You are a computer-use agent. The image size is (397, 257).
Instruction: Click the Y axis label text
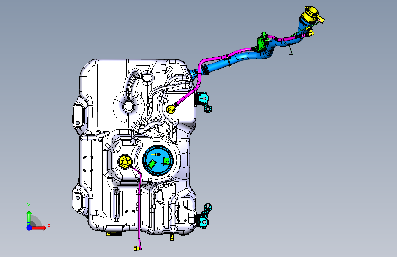(x=29, y=206)
